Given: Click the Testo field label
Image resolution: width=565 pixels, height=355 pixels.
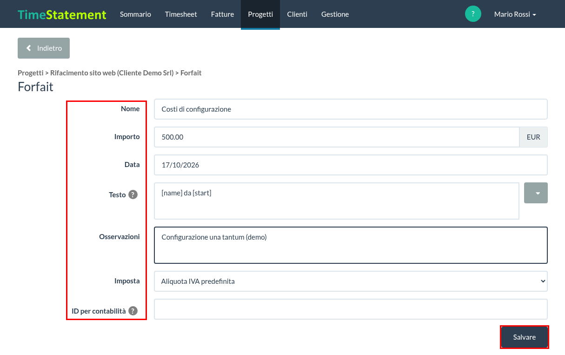Looking at the screenshot, I should tap(117, 194).
